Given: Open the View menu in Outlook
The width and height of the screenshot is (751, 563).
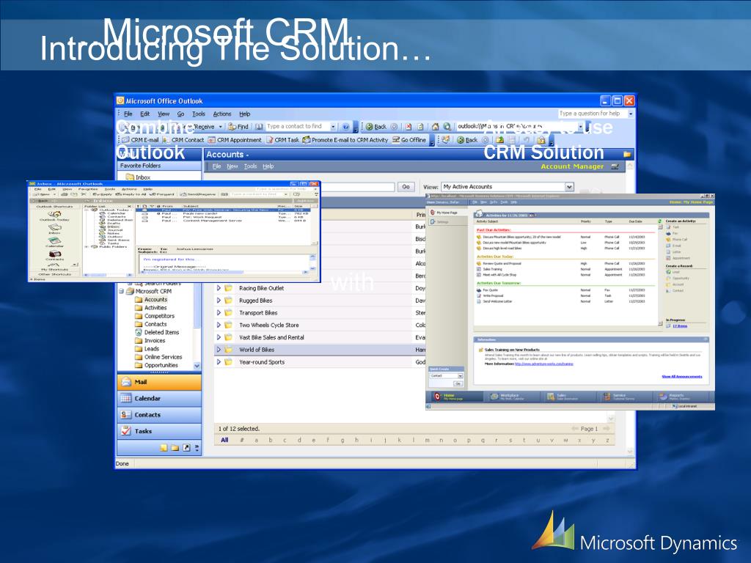Looking at the screenshot, I should (x=164, y=114).
